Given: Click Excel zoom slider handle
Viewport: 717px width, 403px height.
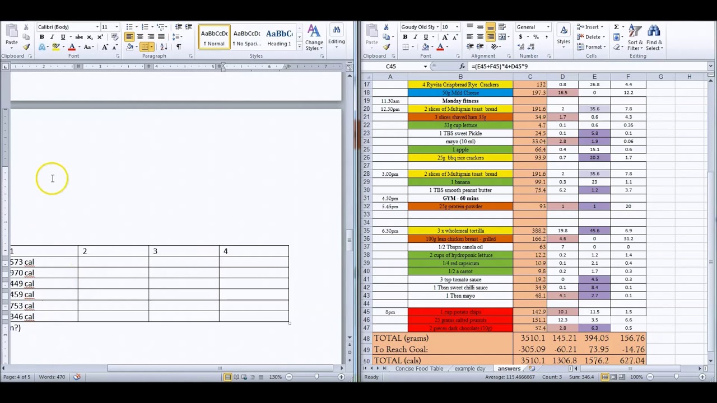Looking at the screenshot, I should 676,377.
